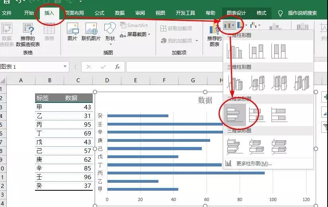The width and height of the screenshot is (328, 207).
Task: Select the 插入 ribbon tab
Action: [x=49, y=13]
